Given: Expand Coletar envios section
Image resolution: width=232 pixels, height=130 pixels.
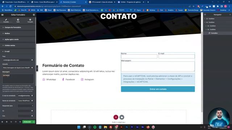Looking at the screenshot, I should click(18, 45).
